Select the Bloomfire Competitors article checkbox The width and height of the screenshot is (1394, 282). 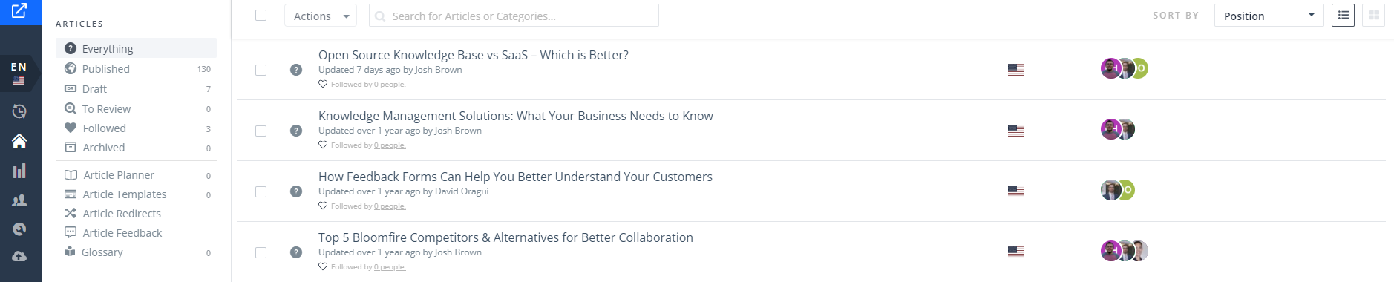pos(261,252)
